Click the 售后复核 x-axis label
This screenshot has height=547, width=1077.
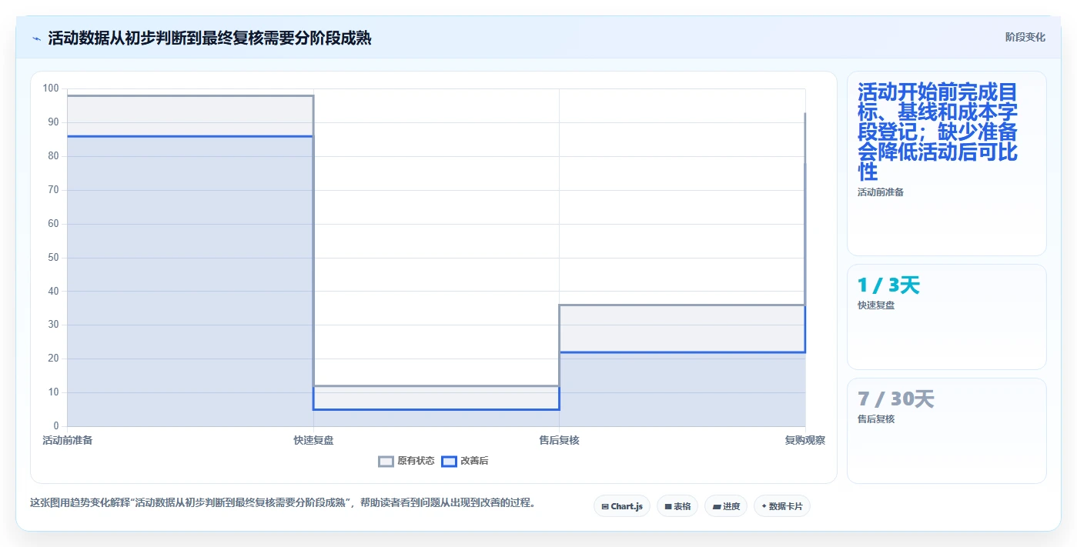point(559,440)
